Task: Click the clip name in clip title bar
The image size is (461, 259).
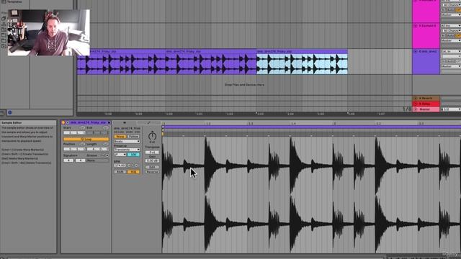Action: (88, 122)
